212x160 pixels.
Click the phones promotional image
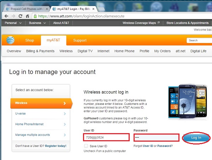pos(188,101)
